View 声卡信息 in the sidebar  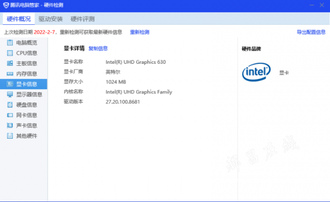click(x=23, y=126)
